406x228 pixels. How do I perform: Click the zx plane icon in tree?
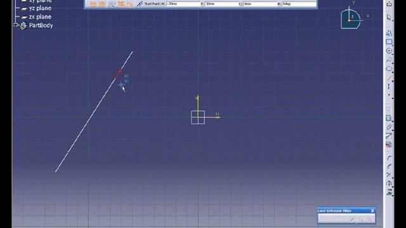[24, 17]
